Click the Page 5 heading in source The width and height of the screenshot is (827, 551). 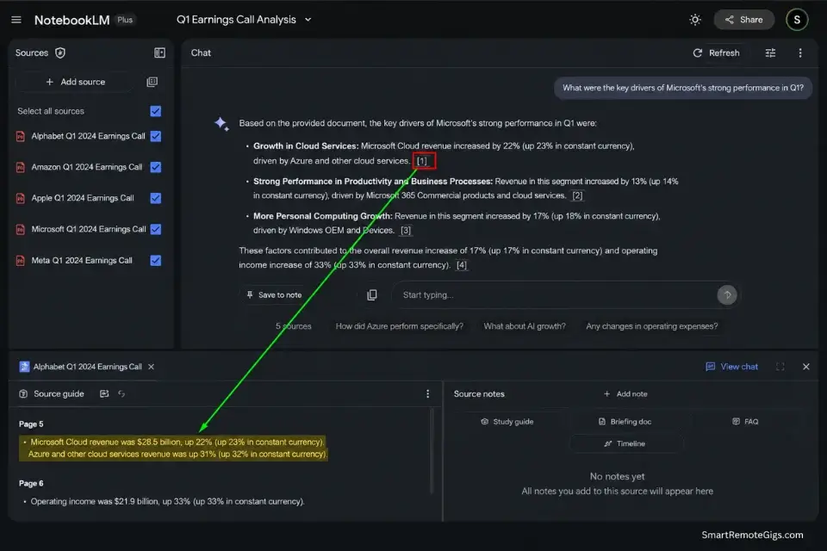pyautogui.click(x=31, y=424)
